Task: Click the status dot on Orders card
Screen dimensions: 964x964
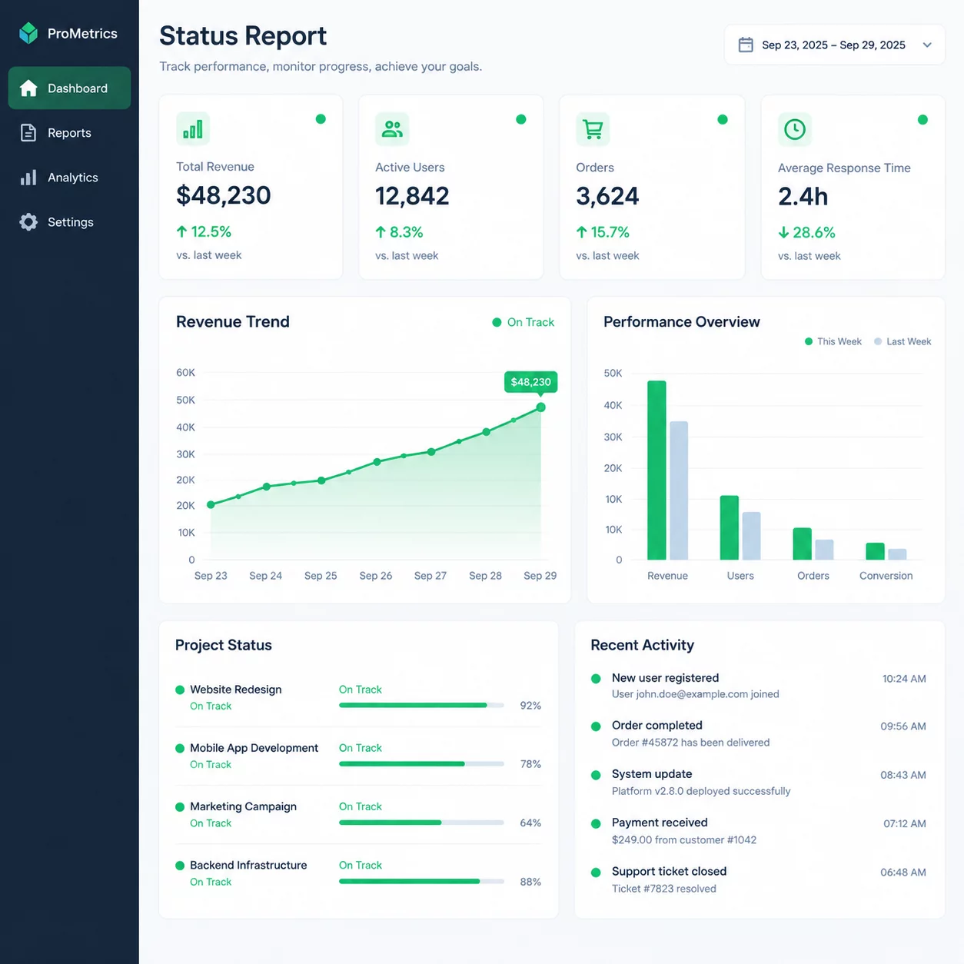Action: pos(723,119)
